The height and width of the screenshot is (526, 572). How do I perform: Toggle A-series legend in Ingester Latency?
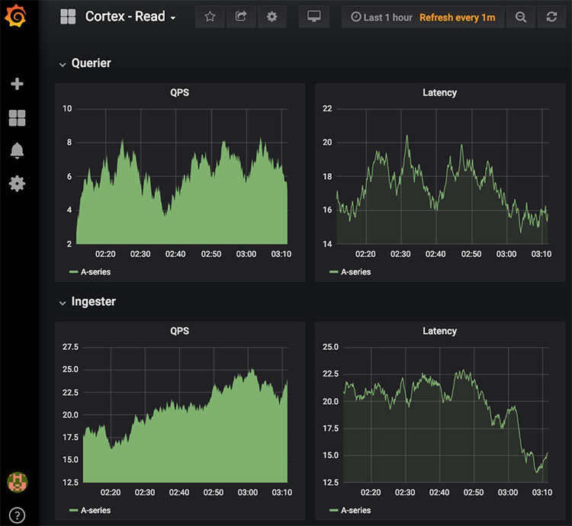point(350,510)
